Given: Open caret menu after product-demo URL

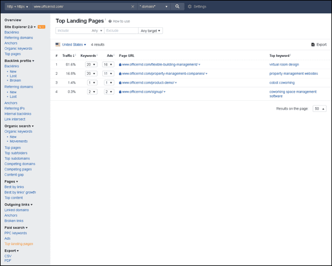Looking at the screenshot, I should pos(176,83).
